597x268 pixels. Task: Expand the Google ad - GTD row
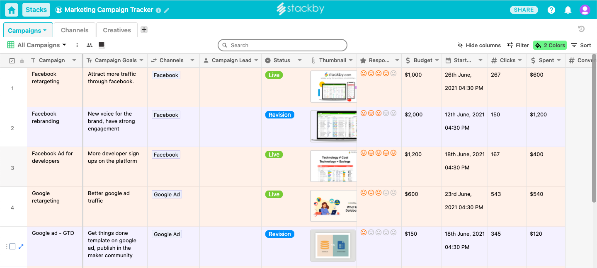click(x=21, y=246)
